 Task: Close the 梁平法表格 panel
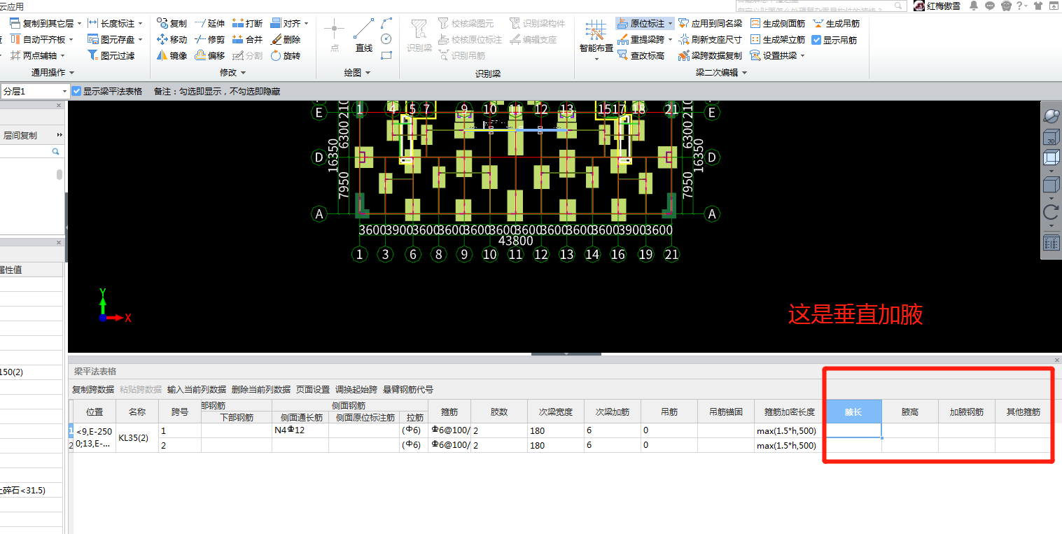tap(1057, 360)
